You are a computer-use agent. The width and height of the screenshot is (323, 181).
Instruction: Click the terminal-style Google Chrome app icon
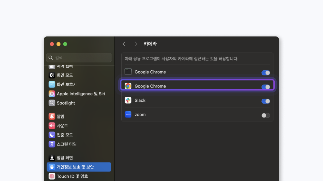128,72
